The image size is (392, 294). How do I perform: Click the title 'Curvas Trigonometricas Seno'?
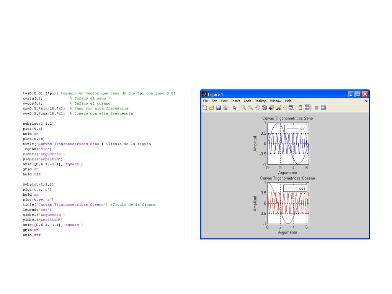(287, 118)
